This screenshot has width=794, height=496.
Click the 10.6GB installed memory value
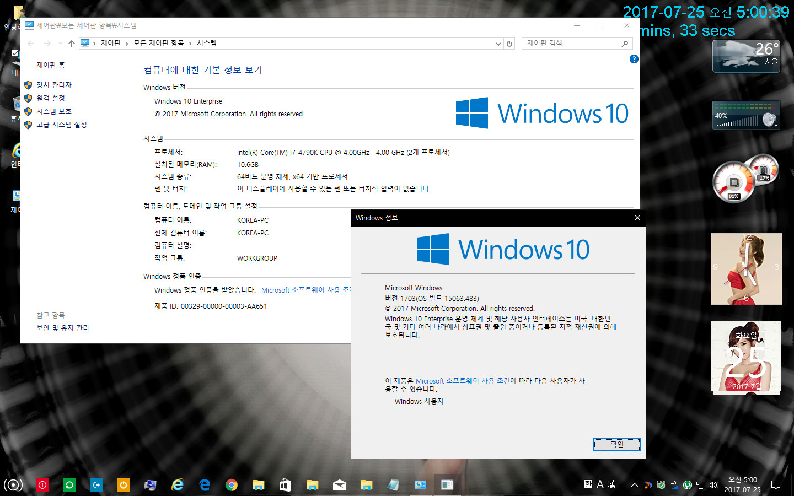pyautogui.click(x=248, y=165)
